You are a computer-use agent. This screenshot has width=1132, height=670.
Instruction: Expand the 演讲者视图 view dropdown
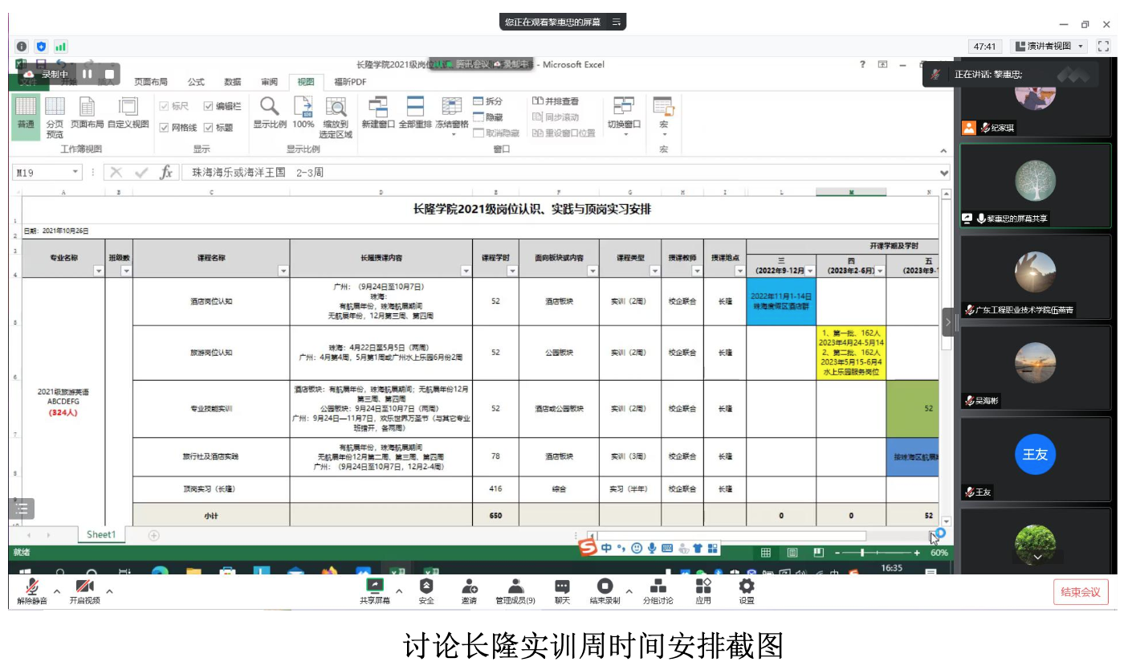point(1081,47)
